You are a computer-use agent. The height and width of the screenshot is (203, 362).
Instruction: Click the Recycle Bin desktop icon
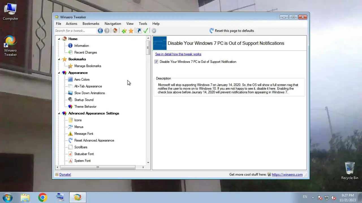[350, 170]
